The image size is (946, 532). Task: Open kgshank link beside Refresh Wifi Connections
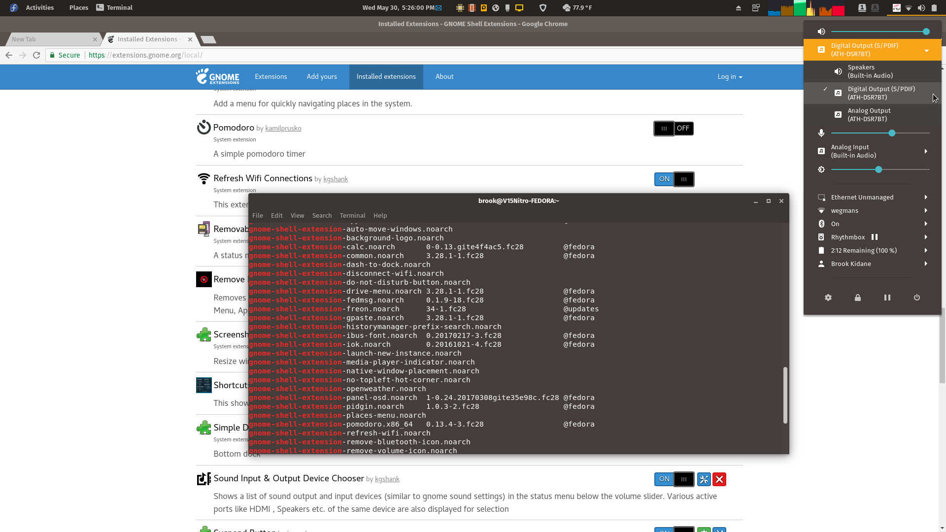[336, 179]
